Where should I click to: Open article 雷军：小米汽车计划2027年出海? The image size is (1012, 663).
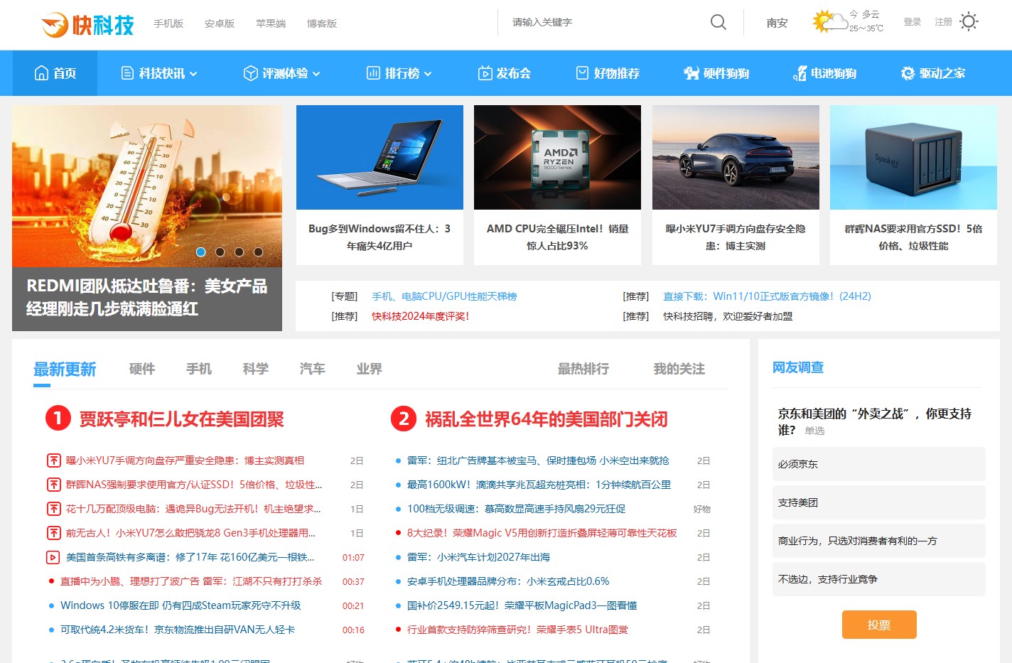478,557
